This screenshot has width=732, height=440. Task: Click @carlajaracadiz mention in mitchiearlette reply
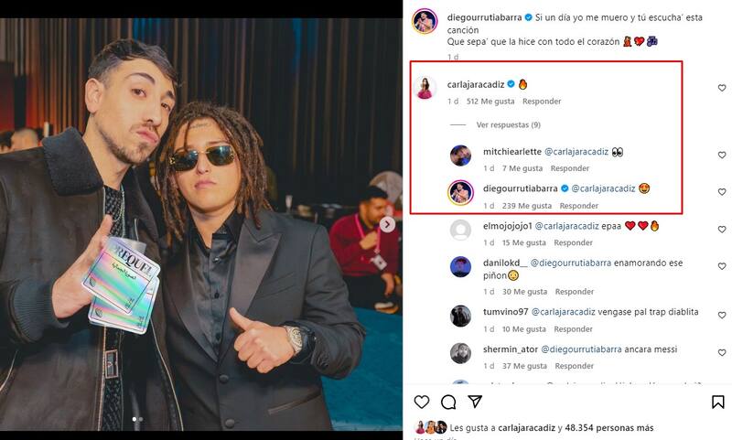(582, 152)
